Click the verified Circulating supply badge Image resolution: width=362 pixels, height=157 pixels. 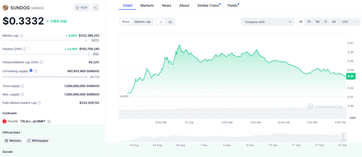tap(31, 71)
